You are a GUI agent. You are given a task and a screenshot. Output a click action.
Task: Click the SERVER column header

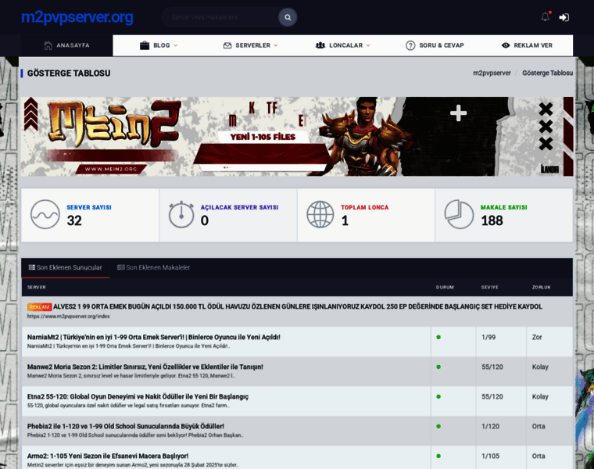pyautogui.click(x=37, y=287)
